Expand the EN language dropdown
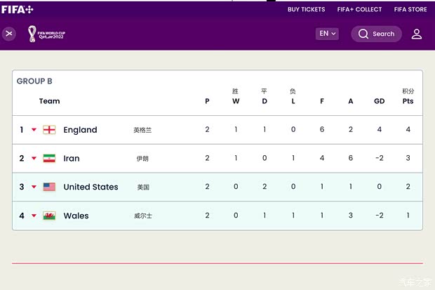Viewport: 435px width, 290px height. 328,34
